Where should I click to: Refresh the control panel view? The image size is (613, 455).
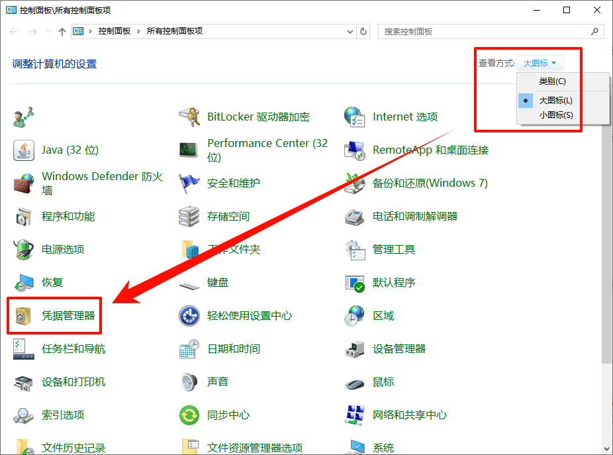point(363,32)
